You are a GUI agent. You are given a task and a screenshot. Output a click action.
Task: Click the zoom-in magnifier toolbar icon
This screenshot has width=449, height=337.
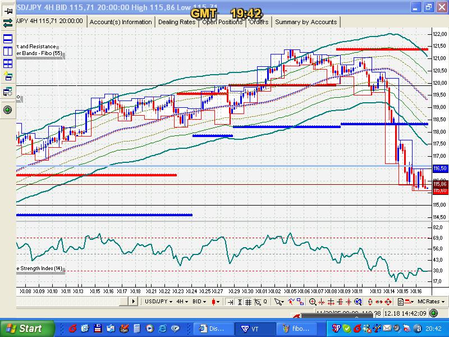pyautogui.click(x=312, y=302)
